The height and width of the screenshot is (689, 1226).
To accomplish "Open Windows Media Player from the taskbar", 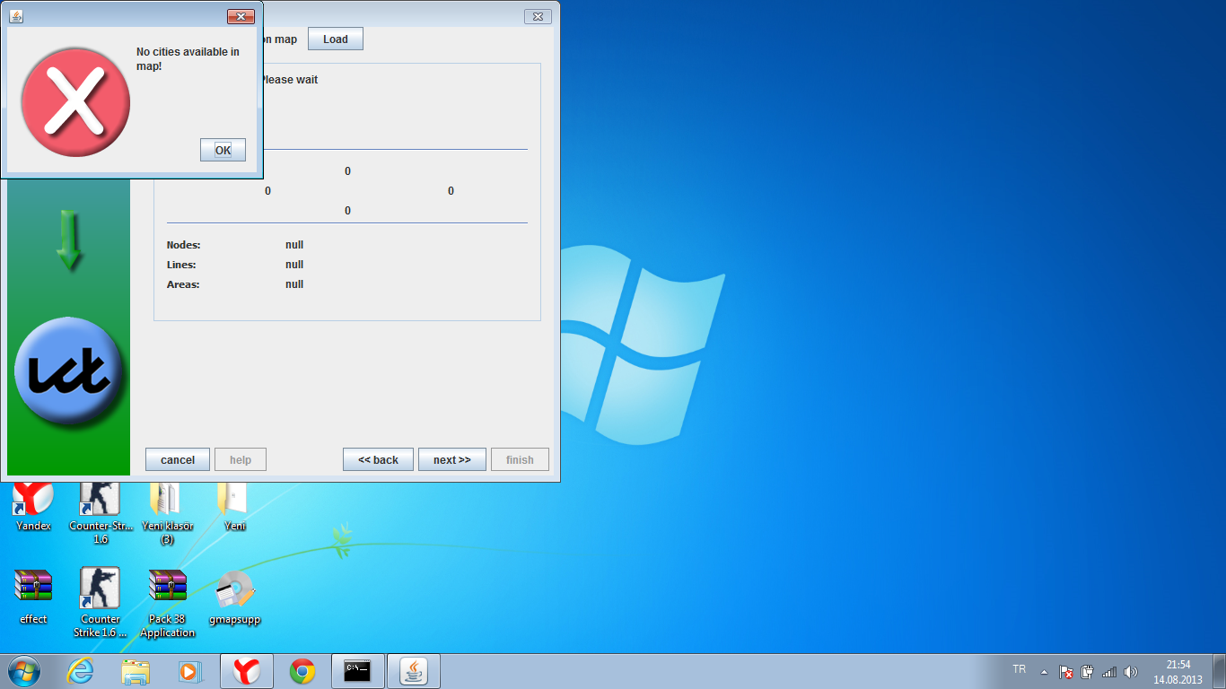I will coord(190,671).
